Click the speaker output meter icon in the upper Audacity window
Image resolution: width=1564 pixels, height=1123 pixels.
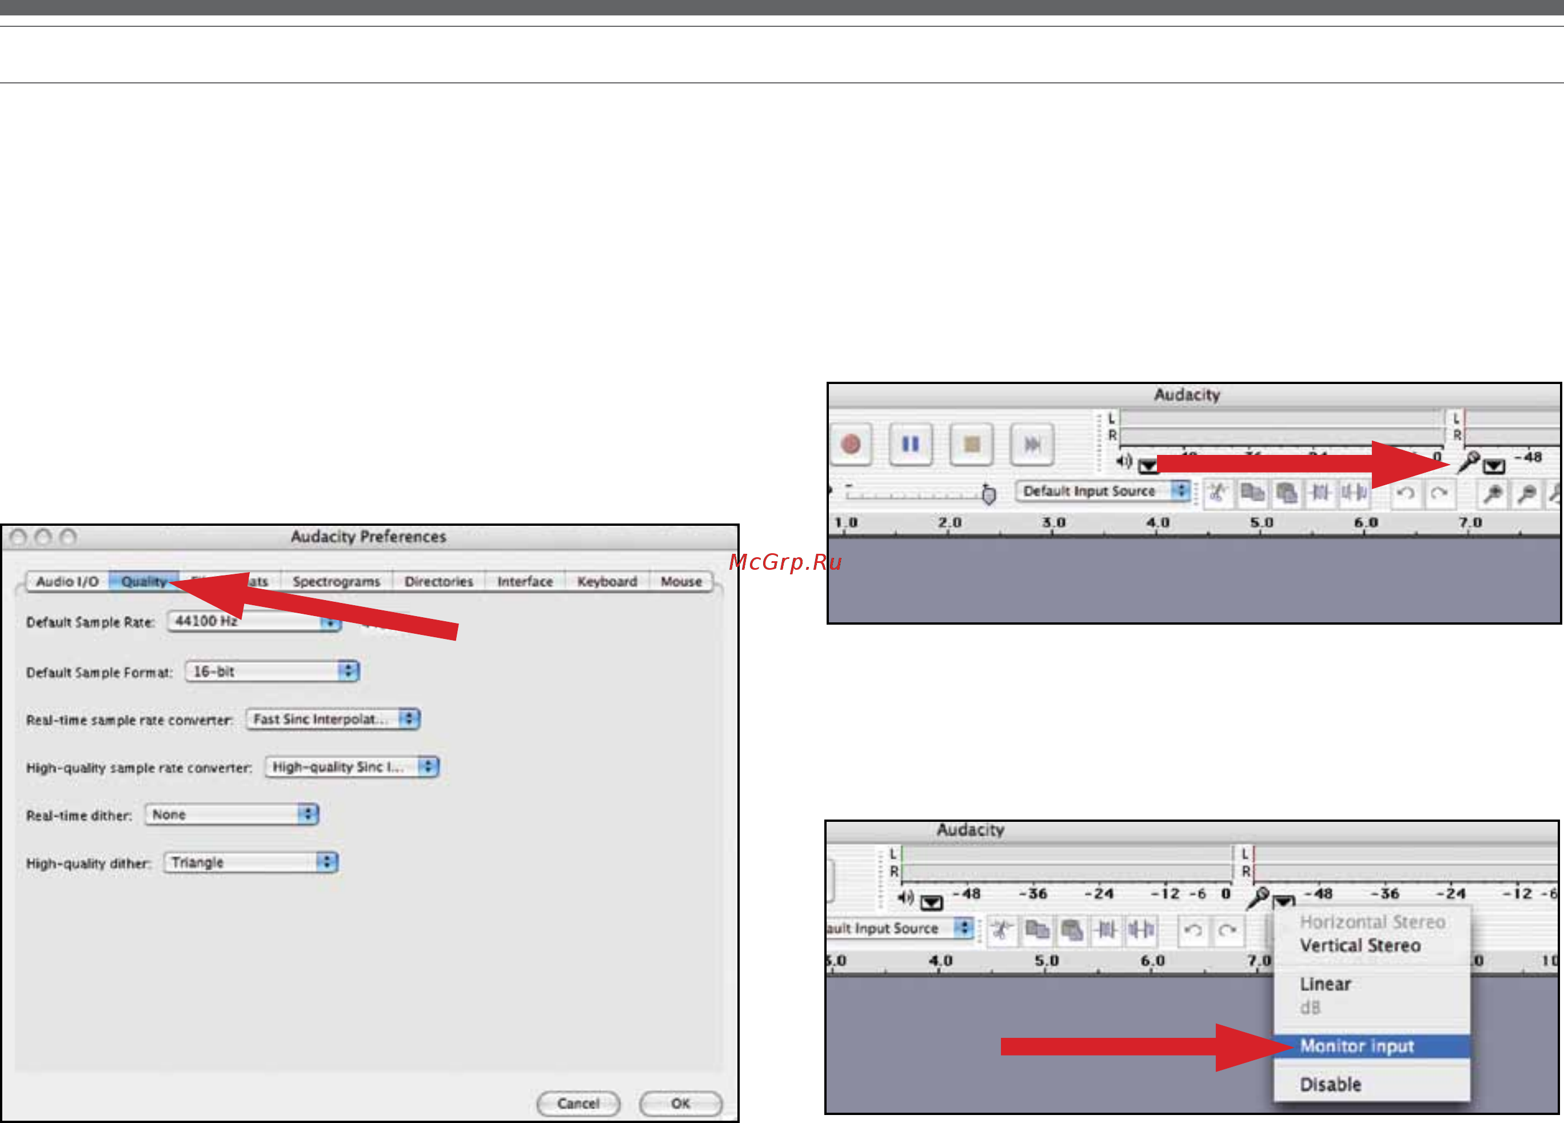1124,461
